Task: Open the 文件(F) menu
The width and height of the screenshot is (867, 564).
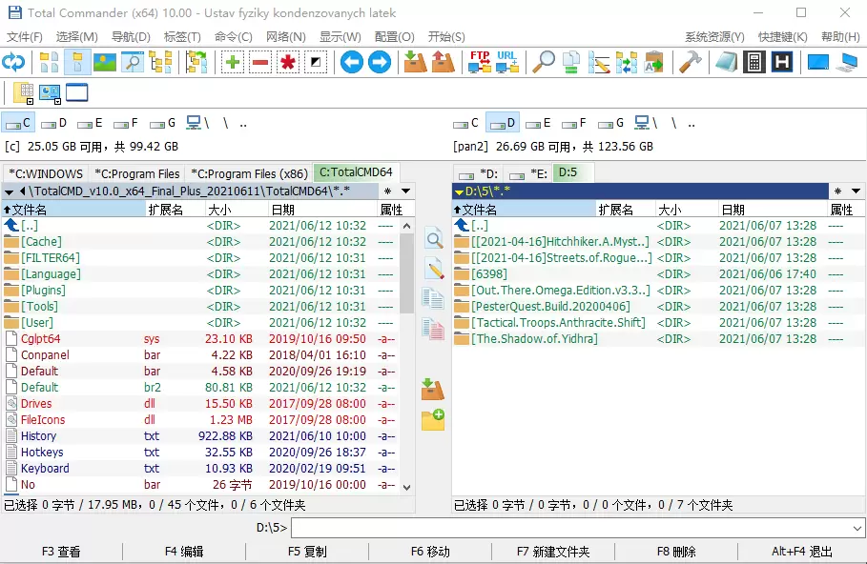Action: 25,37
